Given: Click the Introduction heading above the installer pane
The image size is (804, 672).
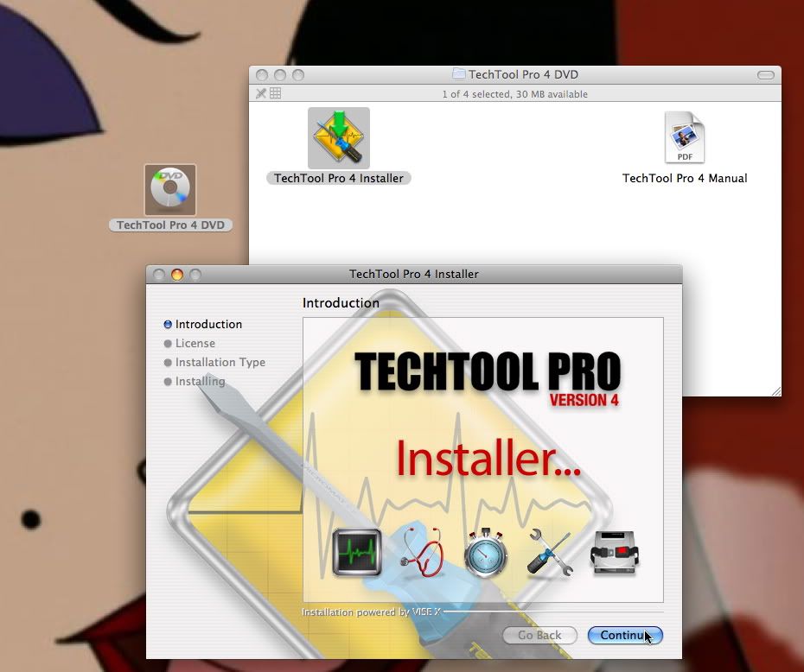Looking at the screenshot, I should pyautogui.click(x=341, y=302).
